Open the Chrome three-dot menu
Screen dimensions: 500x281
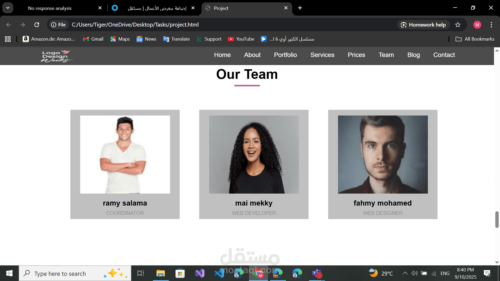coord(491,25)
